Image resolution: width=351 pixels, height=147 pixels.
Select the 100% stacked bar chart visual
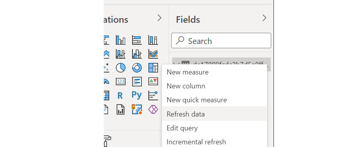pos(137,40)
